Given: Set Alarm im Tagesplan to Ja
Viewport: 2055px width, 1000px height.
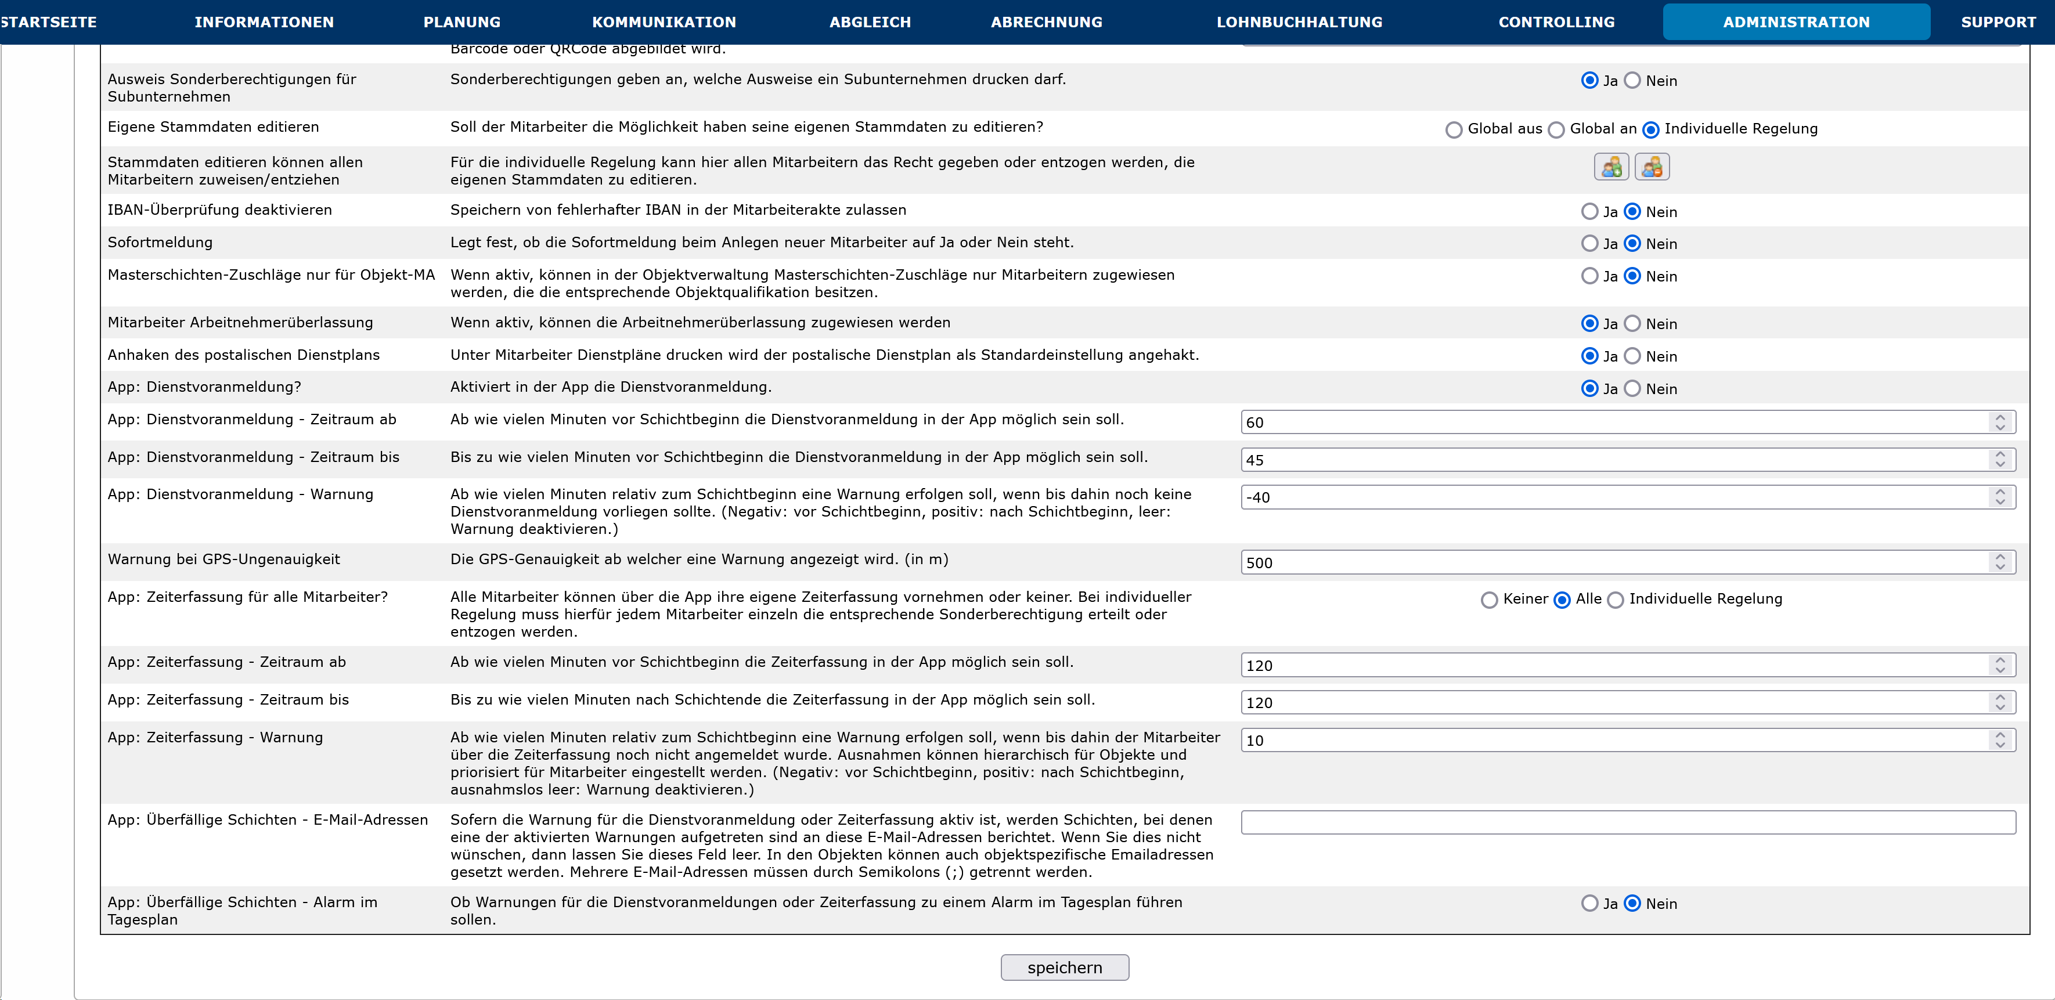Looking at the screenshot, I should point(1589,902).
